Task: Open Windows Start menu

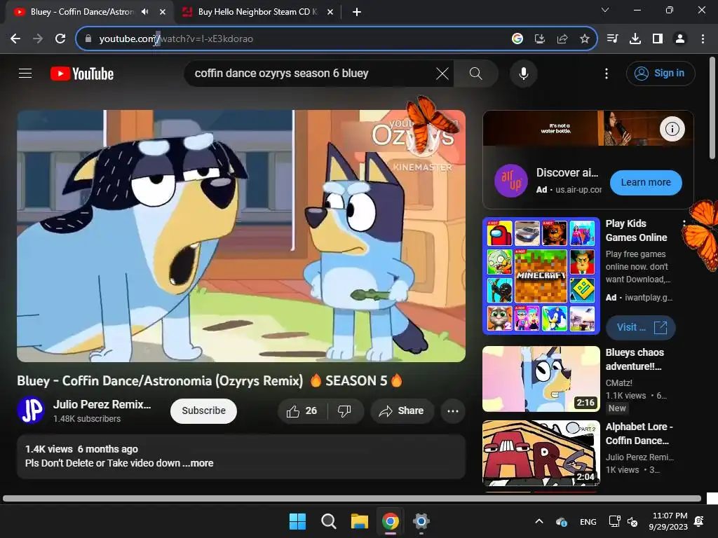Action: coord(297,521)
